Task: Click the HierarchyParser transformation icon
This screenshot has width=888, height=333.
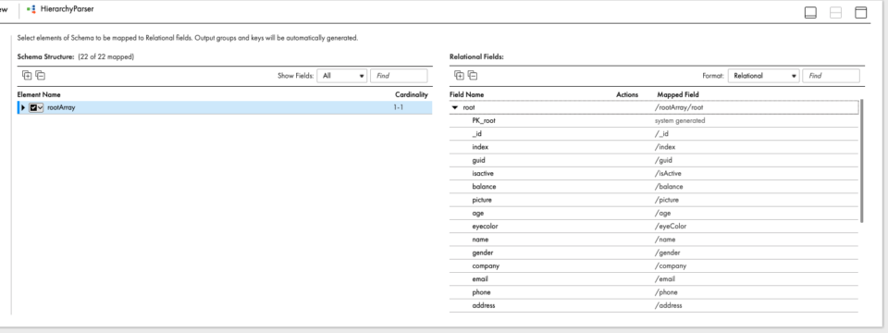Action: [31, 9]
